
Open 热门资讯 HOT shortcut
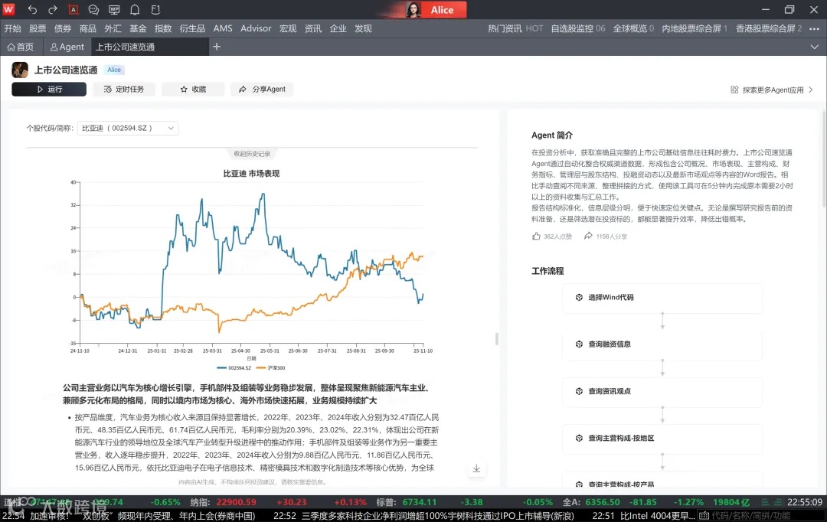[x=515, y=28]
